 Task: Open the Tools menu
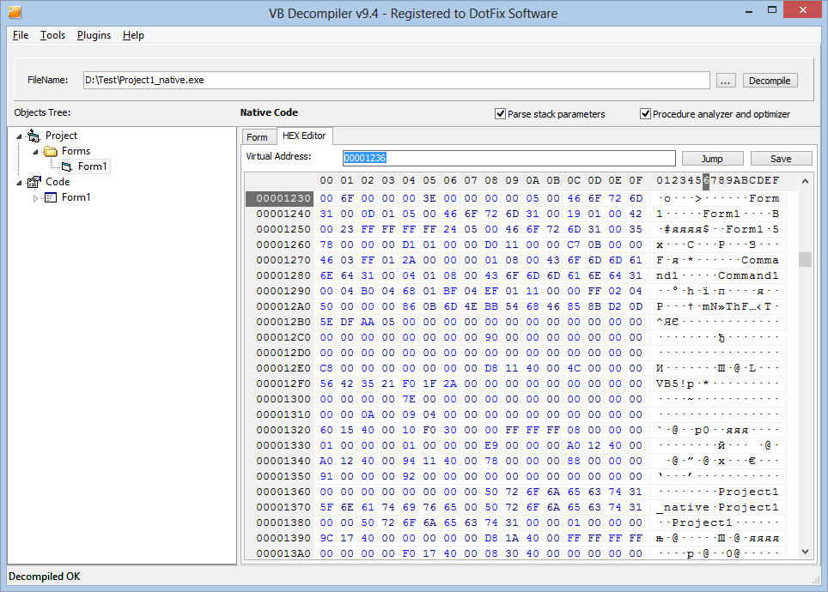click(52, 35)
